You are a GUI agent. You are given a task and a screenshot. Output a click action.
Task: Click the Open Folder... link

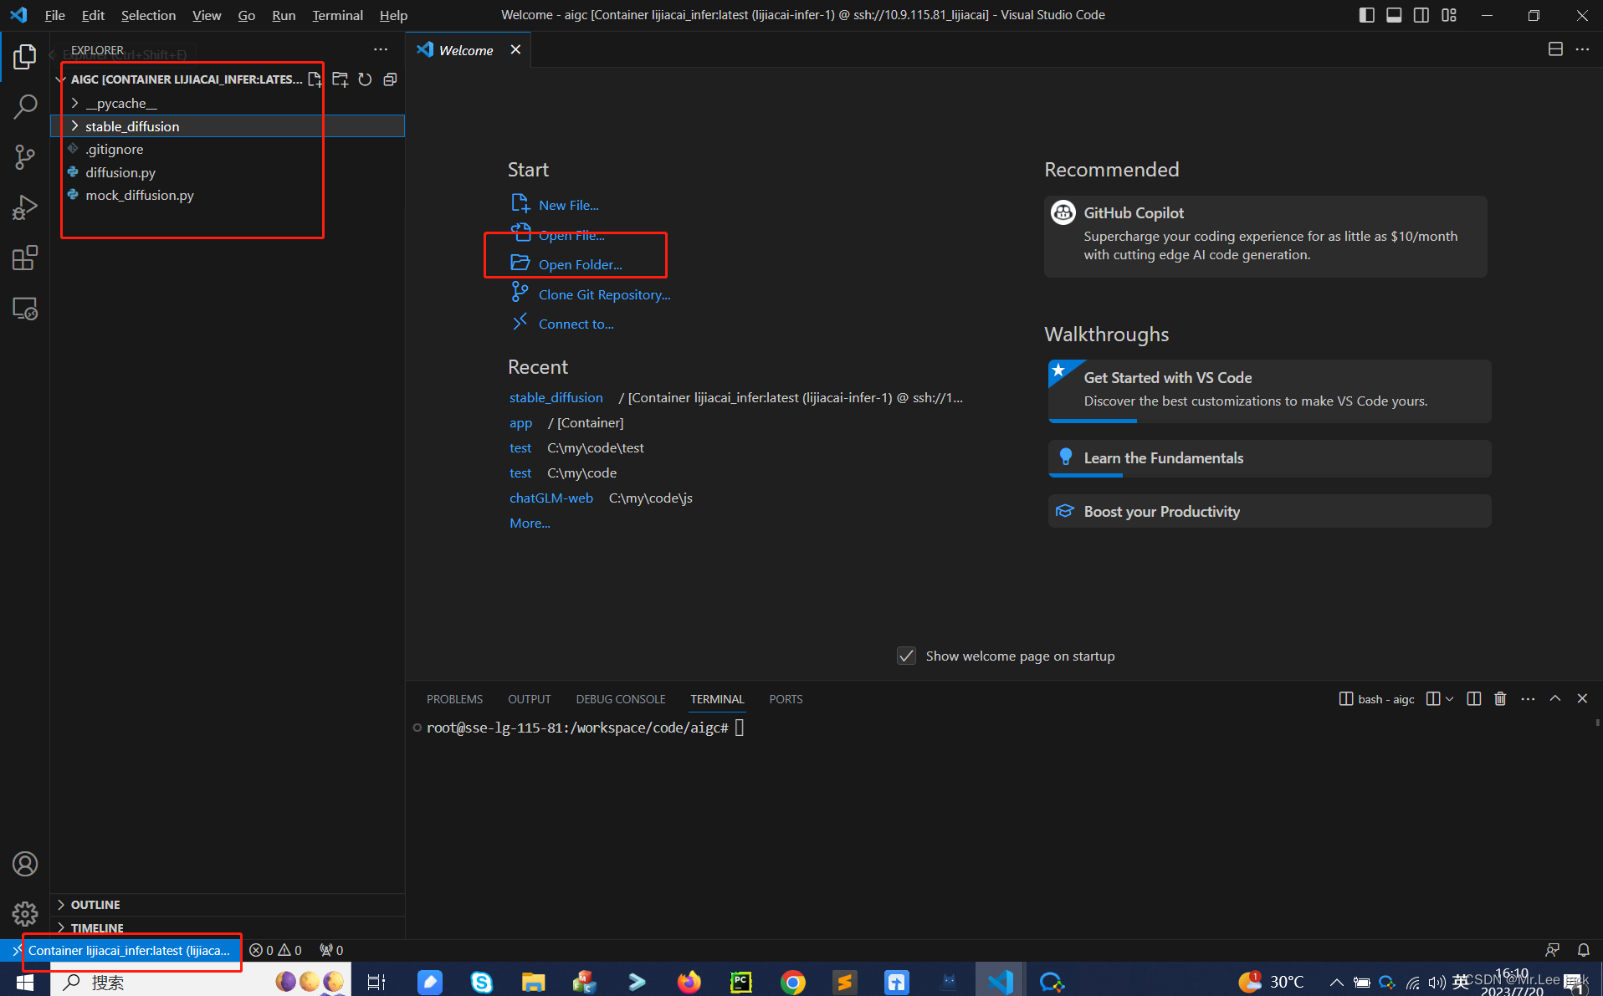tap(580, 264)
